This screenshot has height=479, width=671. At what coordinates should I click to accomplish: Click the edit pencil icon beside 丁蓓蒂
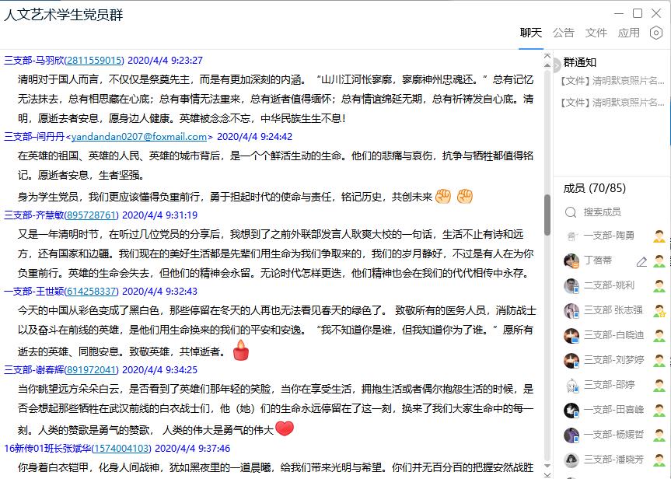click(x=641, y=261)
